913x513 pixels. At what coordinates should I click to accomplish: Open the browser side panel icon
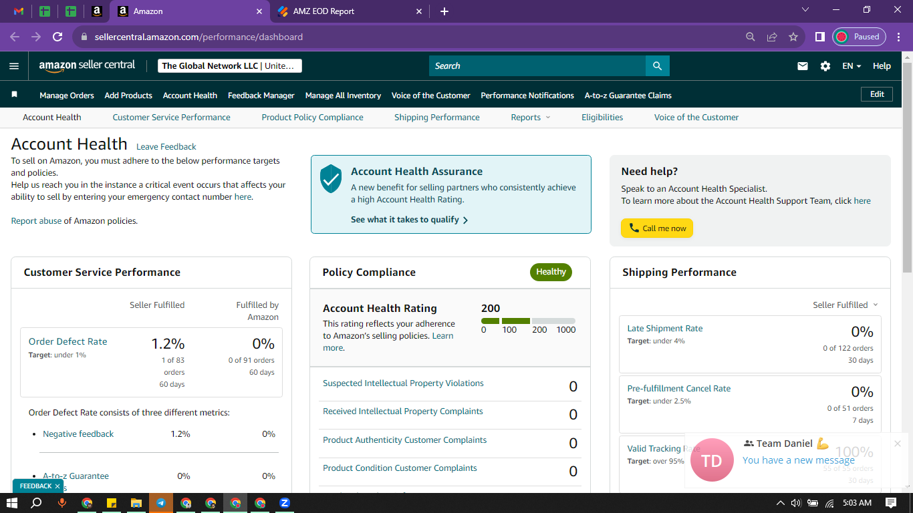point(819,37)
